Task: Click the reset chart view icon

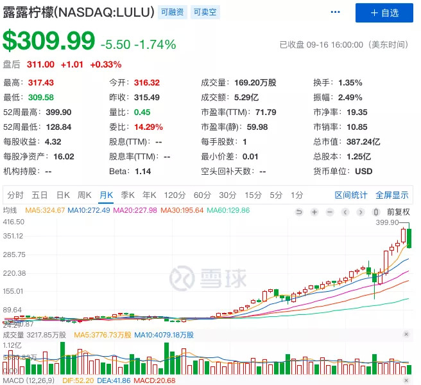Action: (298, 212)
